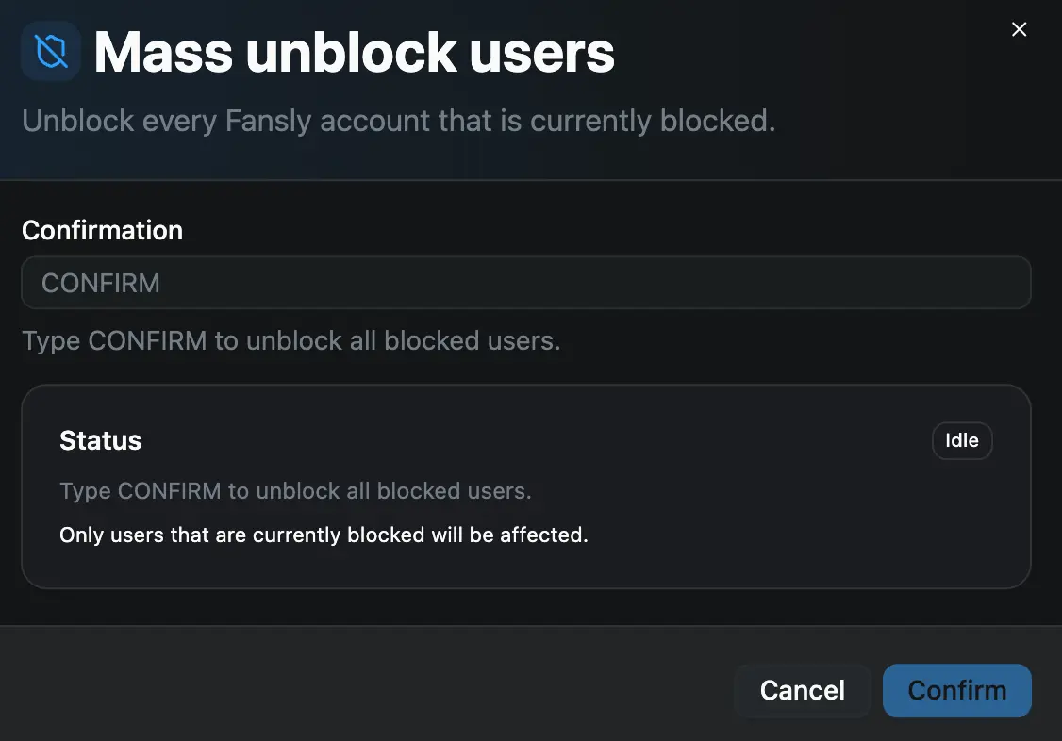Screen dimensions: 1062x741
Task: Click the Confirmation section label
Action: pyautogui.click(x=102, y=230)
